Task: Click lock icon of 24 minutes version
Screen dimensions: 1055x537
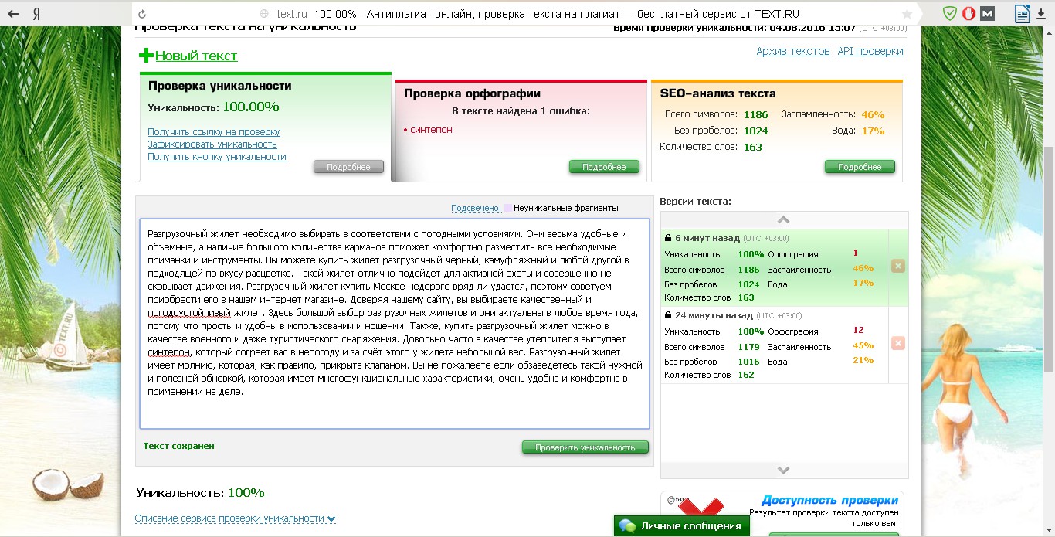Action: tap(667, 315)
